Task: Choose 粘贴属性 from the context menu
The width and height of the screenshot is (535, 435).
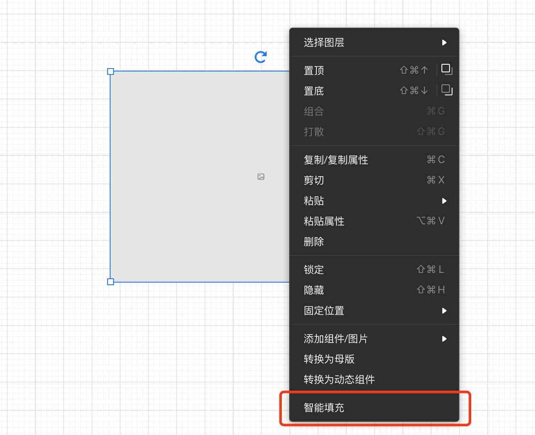Action: click(x=374, y=221)
